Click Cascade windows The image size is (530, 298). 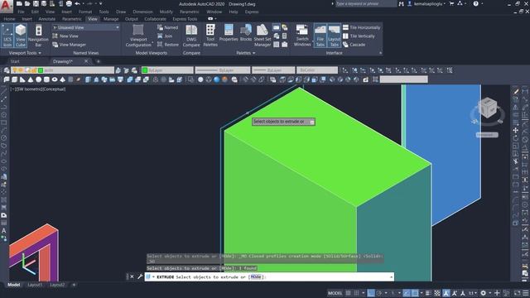[354, 45]
